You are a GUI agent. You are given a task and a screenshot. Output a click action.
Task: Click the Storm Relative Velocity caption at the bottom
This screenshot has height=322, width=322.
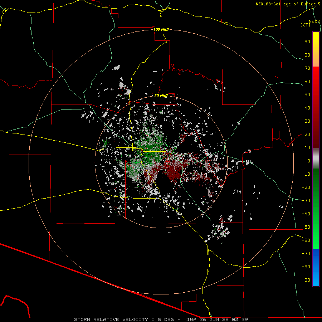coord(161,319)
